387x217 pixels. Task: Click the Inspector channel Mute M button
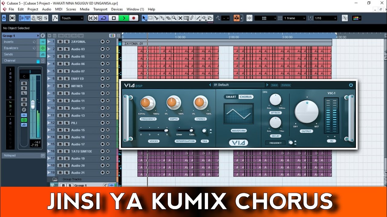(24, 83)
